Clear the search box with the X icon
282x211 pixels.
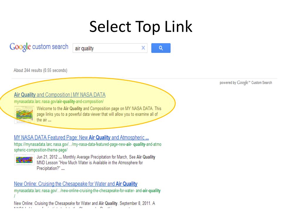click(x=143, y=48)
